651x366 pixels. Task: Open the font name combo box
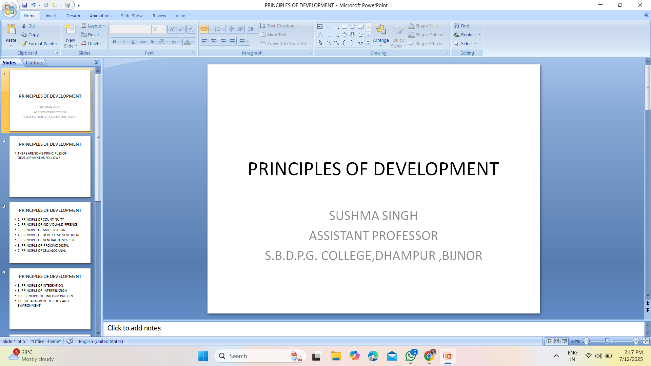130,29
